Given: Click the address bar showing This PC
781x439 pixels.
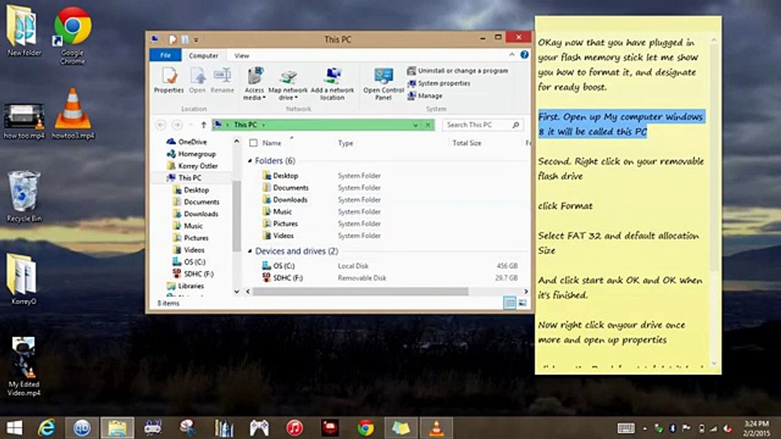Looking at the screenshot, I should 323,125.
